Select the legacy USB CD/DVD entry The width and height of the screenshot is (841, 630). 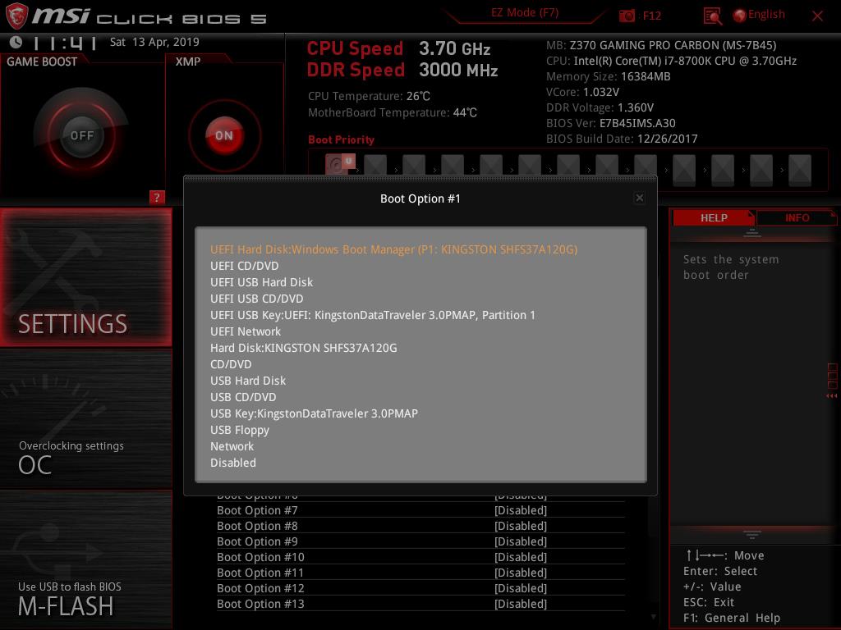[x=243, y=398]
